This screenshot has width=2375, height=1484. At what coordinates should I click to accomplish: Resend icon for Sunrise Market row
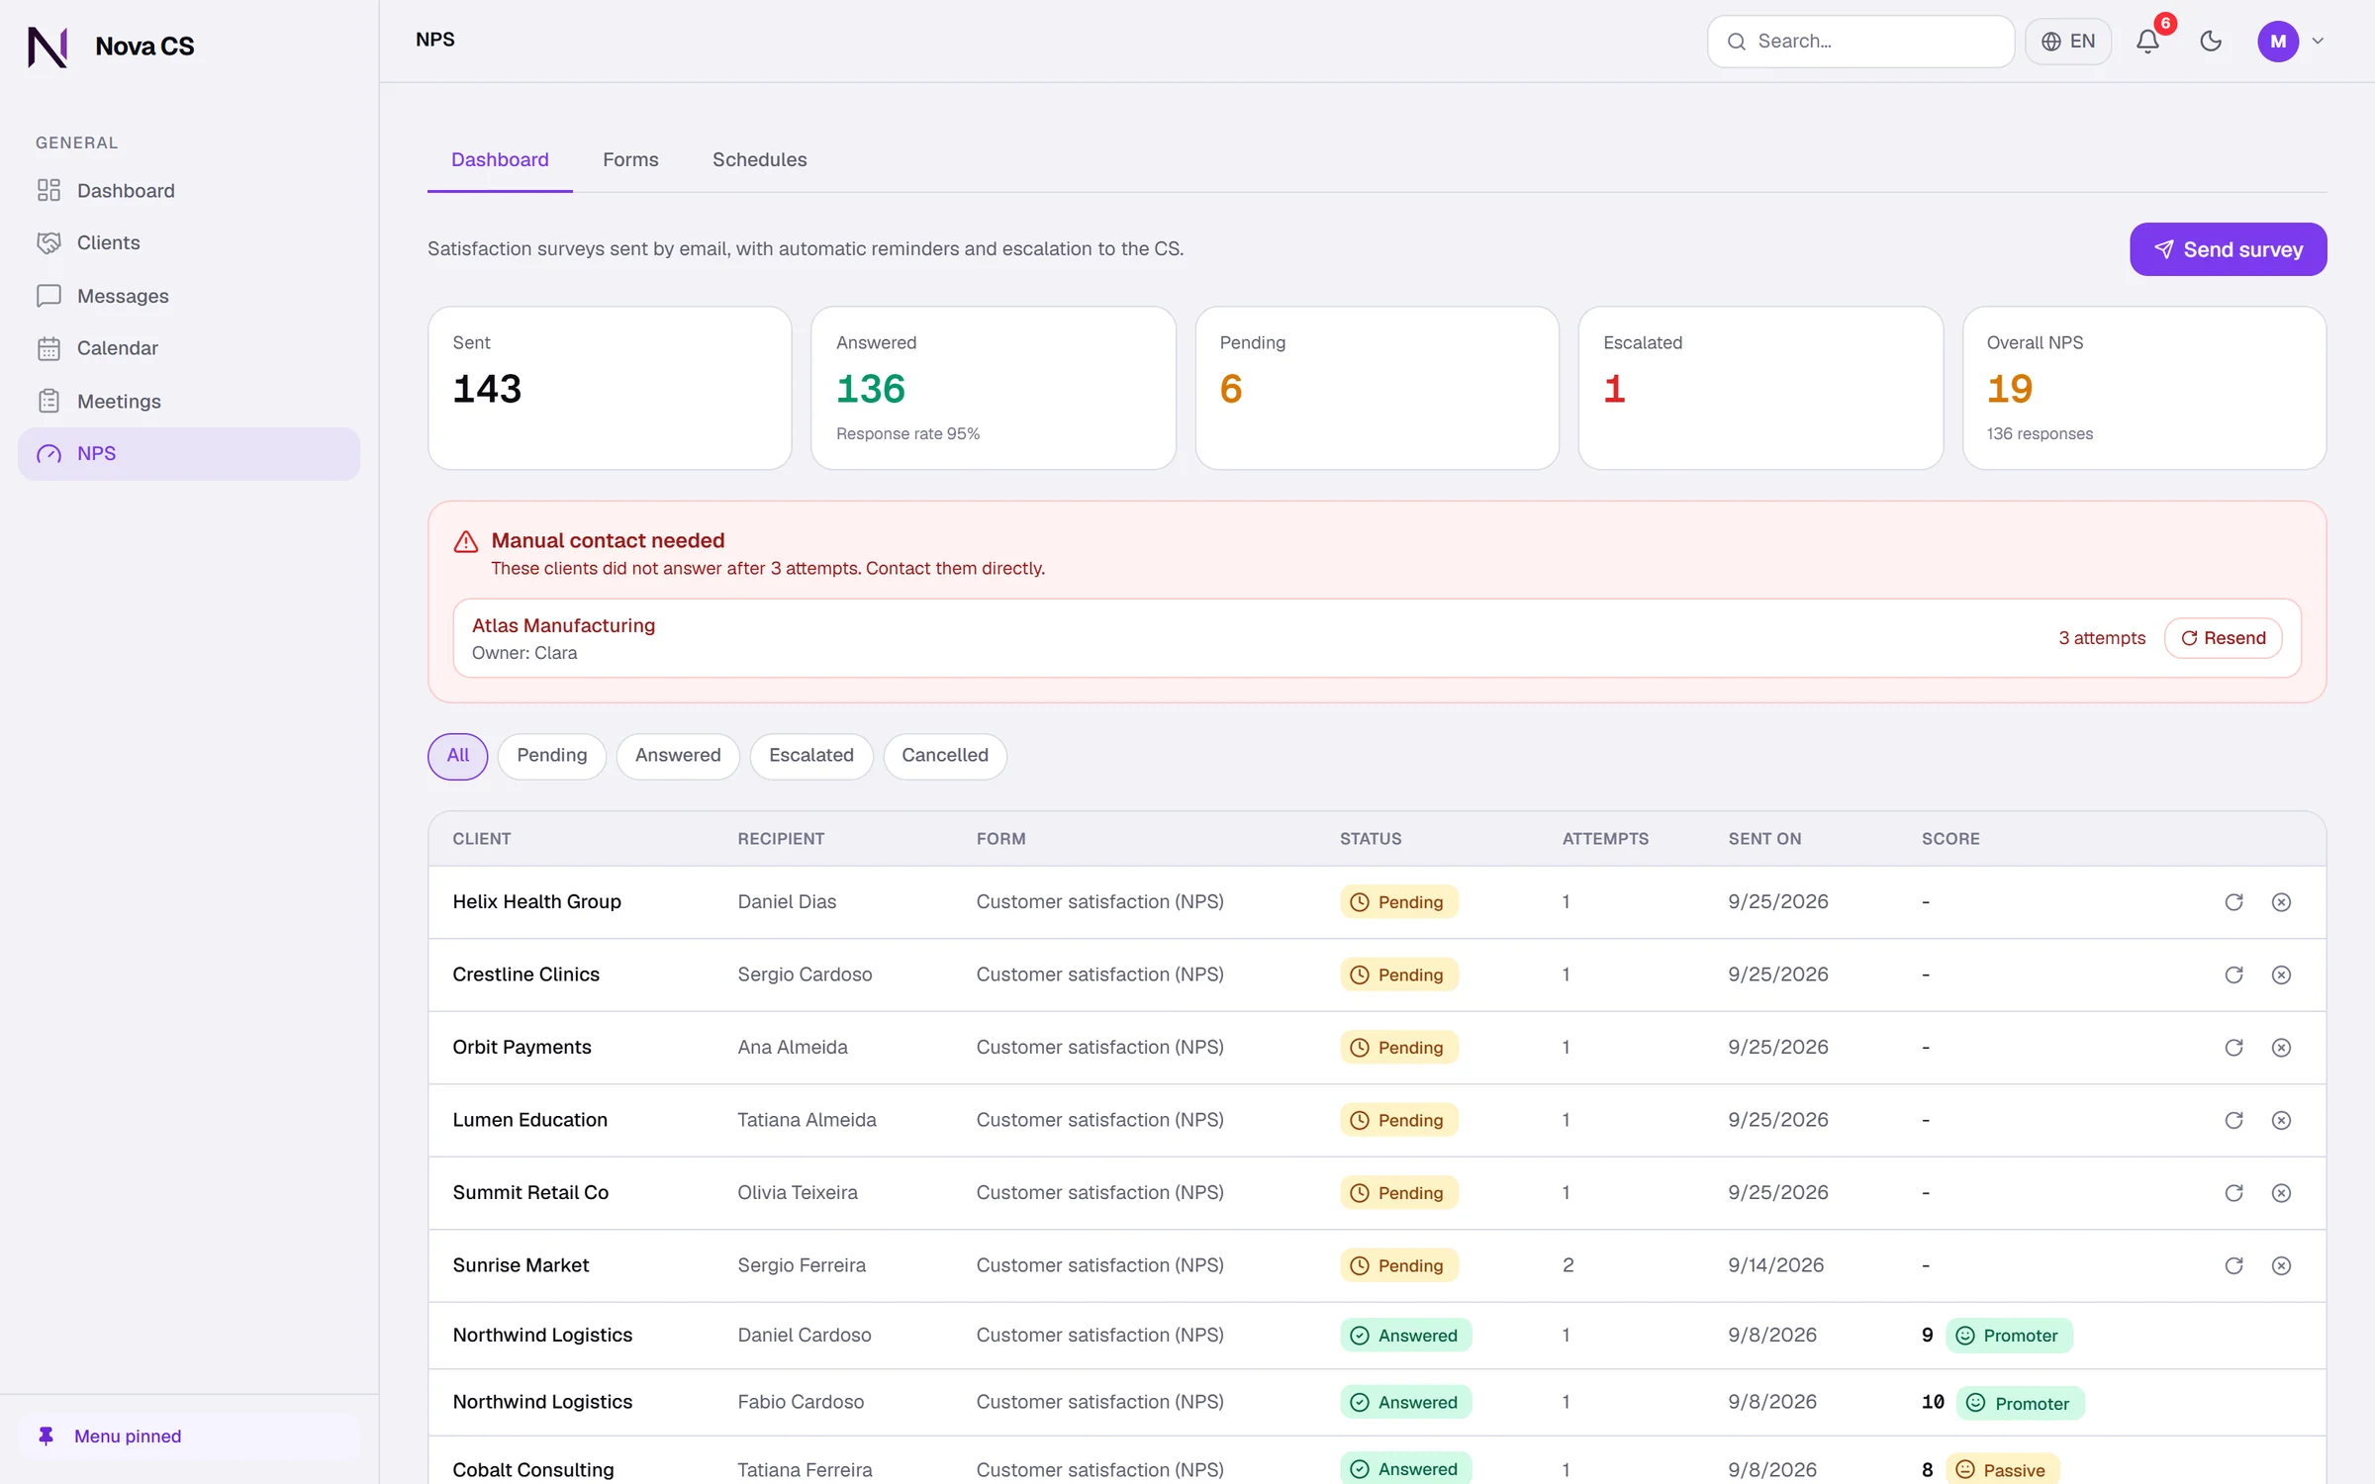(2233, 1265)
